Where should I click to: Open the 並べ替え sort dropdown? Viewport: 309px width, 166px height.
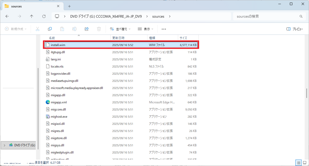[x=120, y=29]
